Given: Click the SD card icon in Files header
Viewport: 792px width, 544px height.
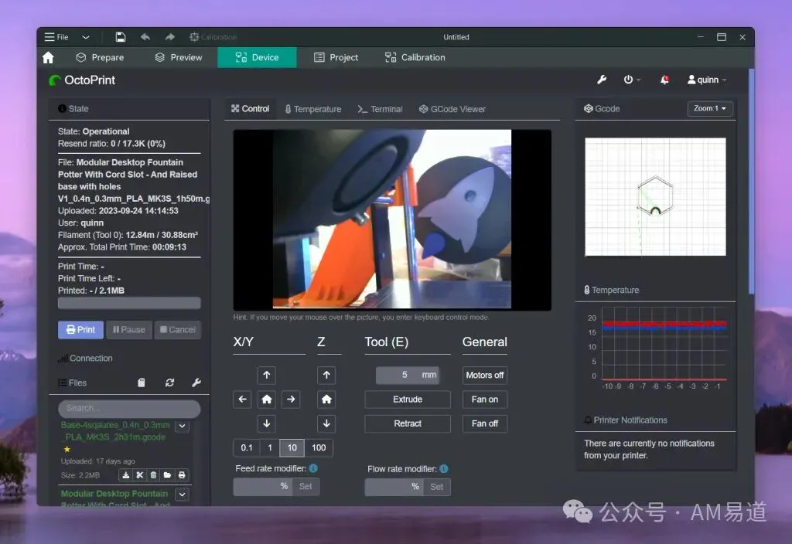Looking at the screenshot, I should click(142, 382).
